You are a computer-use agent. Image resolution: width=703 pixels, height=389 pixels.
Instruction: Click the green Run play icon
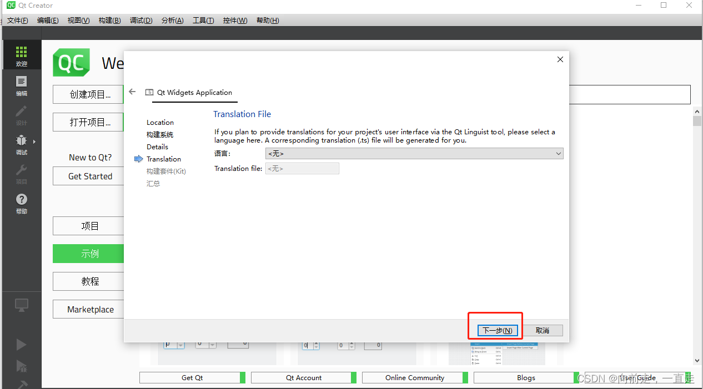[21, 345]
